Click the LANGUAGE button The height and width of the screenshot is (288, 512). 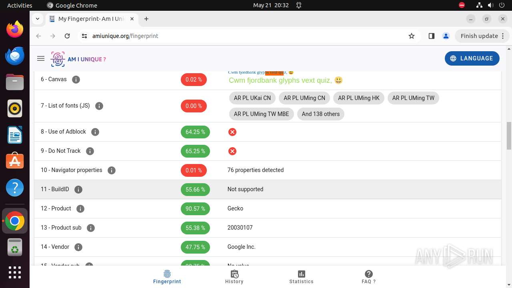(x=472, y=58)
